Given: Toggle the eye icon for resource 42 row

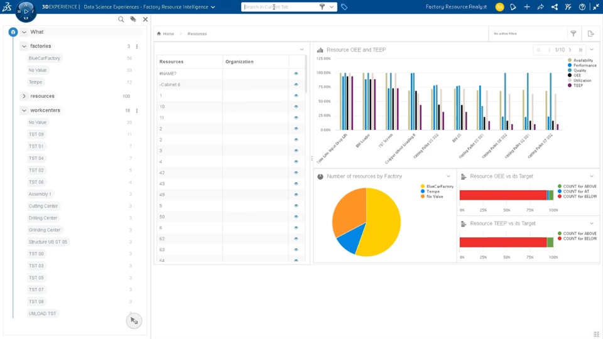Looking at the screenshot, I should click(296, 173).
